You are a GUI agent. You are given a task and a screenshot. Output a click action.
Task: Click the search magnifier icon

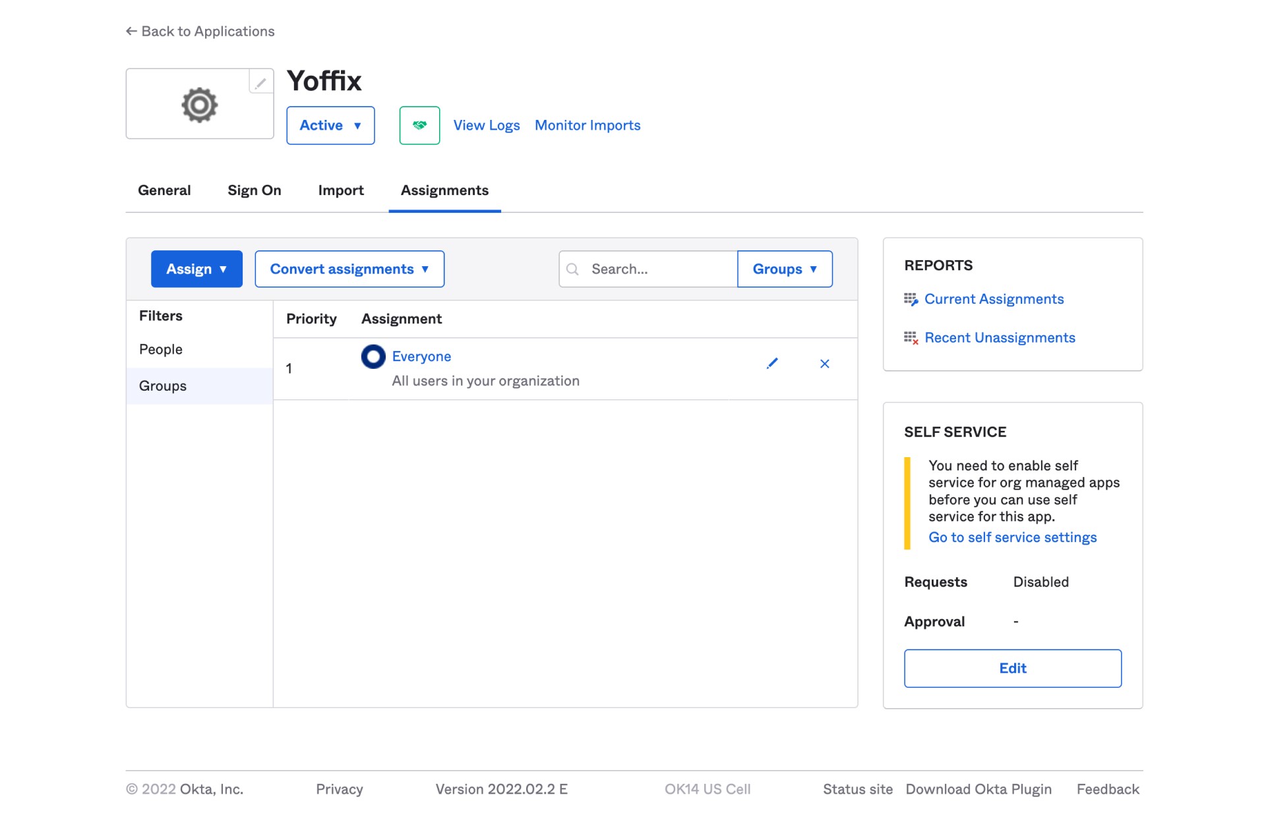point(573,269)
